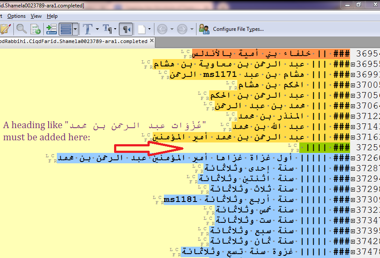380x258 pixels.
Task: Click the Find magnifying glass icon
Action: pos(21,29)
